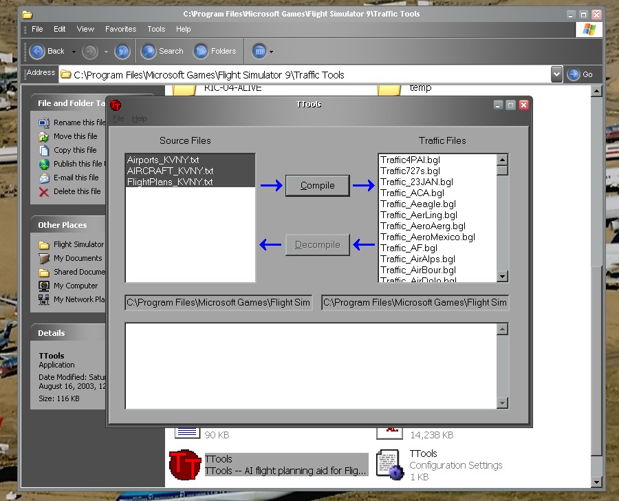Click the output log scroll down arrow

pos(502,403)
